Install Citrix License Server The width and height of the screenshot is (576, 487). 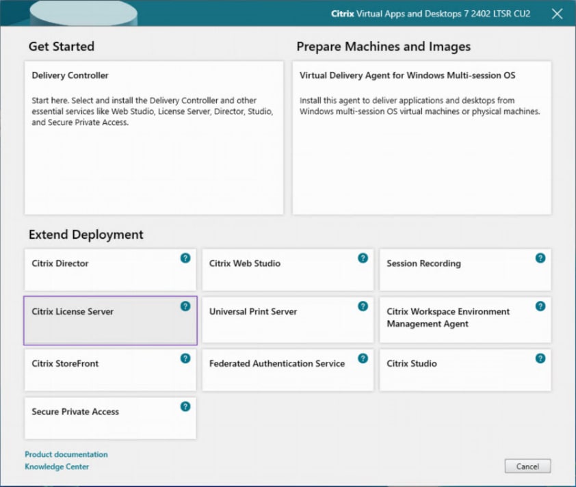(x=110, y=321)
